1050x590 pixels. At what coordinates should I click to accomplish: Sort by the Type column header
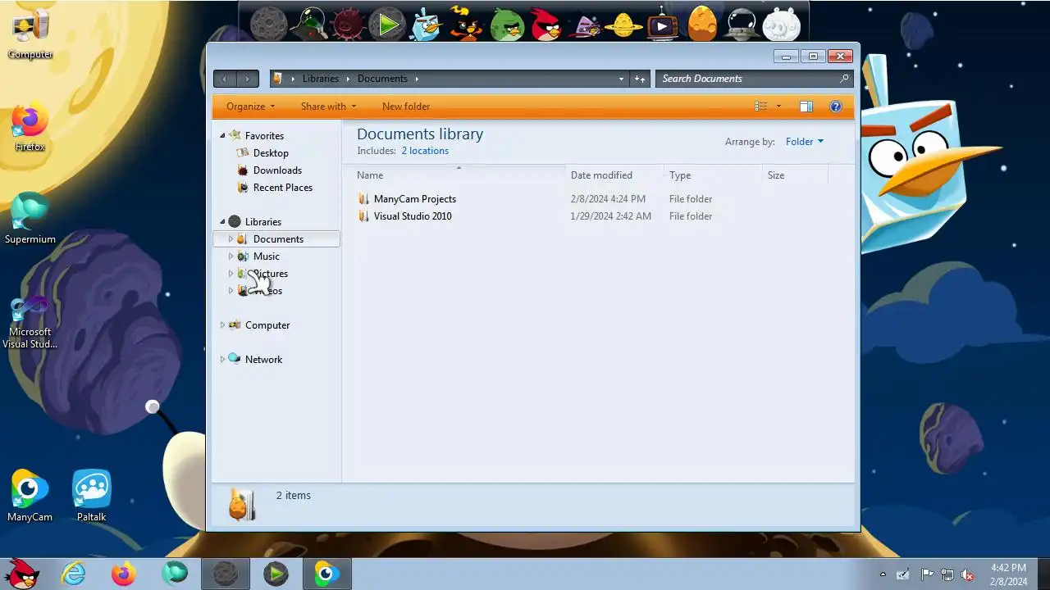(713, 175)
